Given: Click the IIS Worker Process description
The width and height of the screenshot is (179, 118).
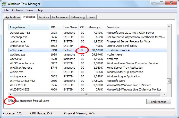Looking at the screenshot, I should coord(118,50).
